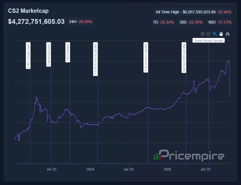Click the A Call to Arms Update marker
This screenshot has width=241, height=185.
click(96, 59)
